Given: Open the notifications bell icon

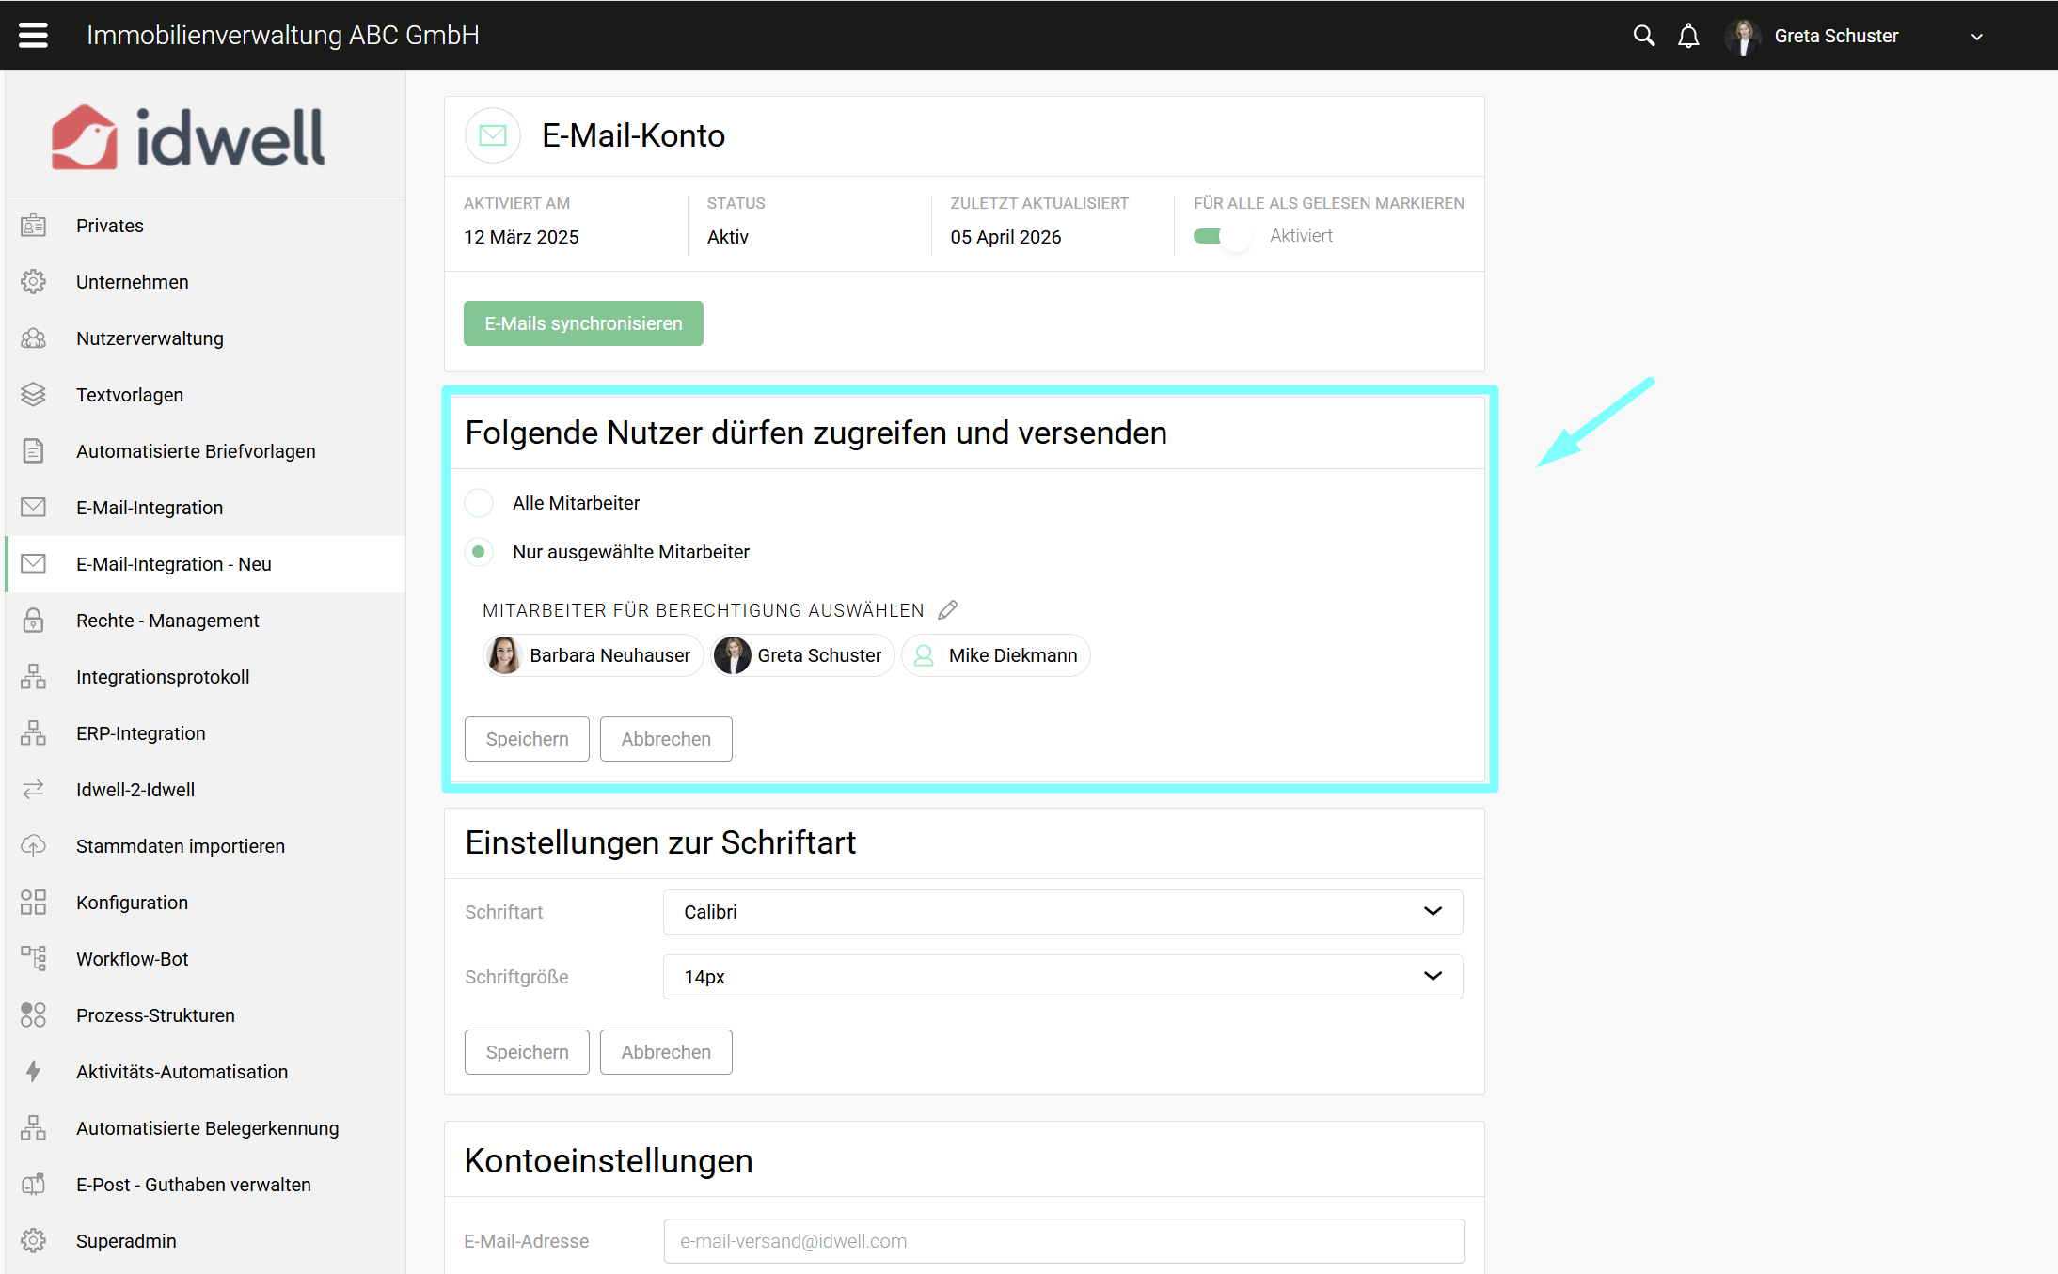Looking at the screenshot, I should (x=1688, y=36).
